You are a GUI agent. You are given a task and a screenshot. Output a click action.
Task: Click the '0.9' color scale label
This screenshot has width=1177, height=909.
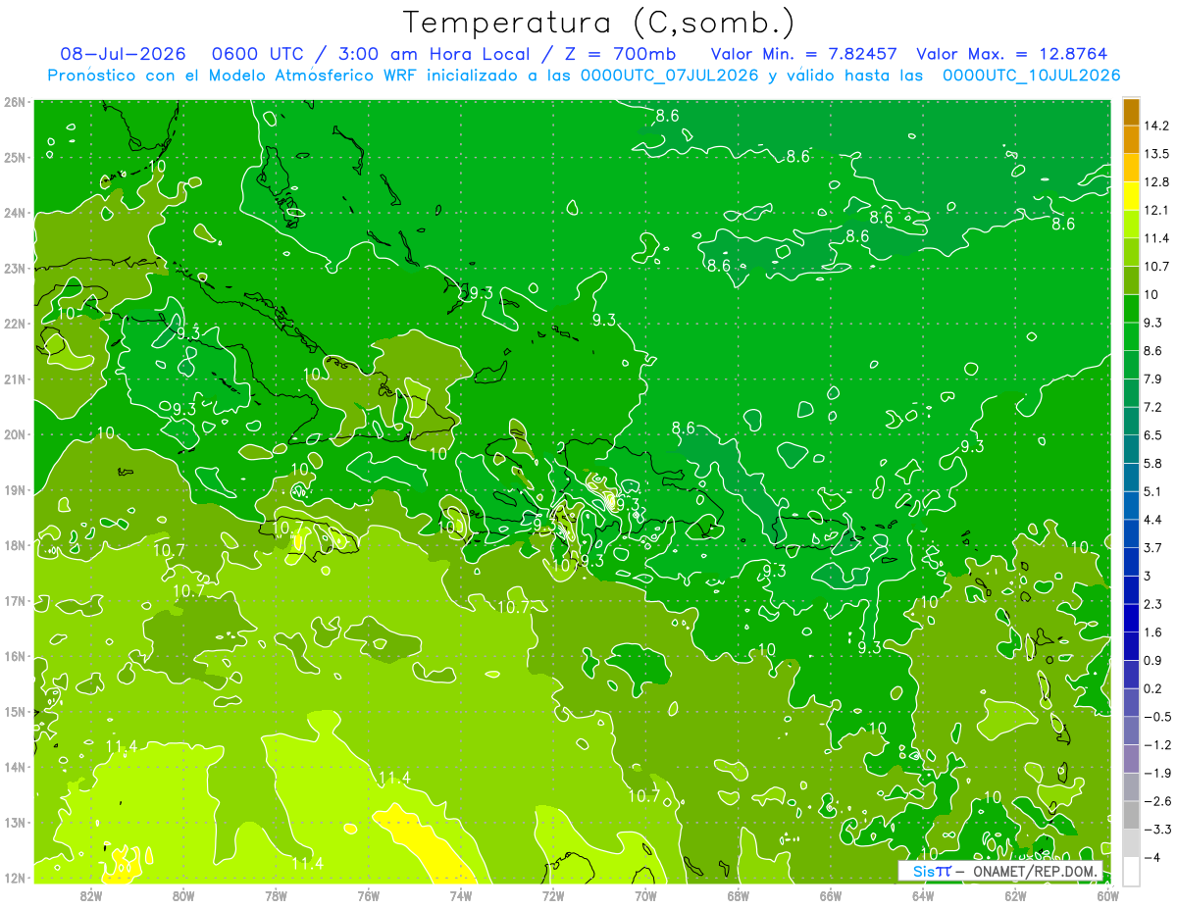click(1152, 660)
